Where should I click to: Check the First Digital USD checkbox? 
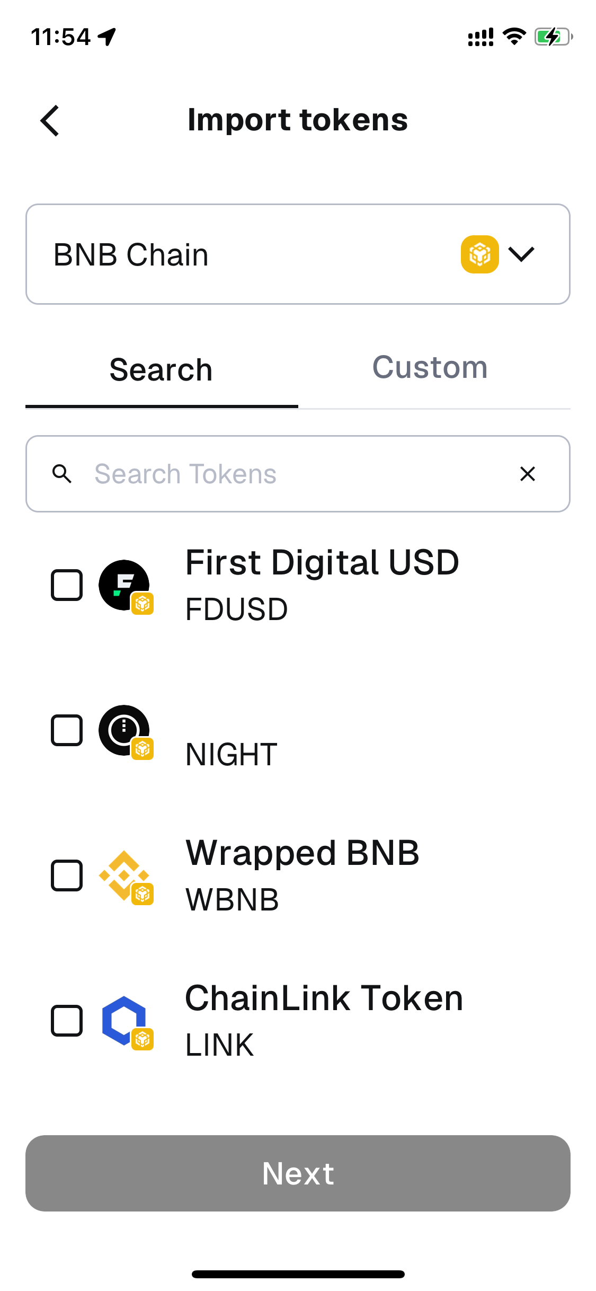[x=67, y=585]
